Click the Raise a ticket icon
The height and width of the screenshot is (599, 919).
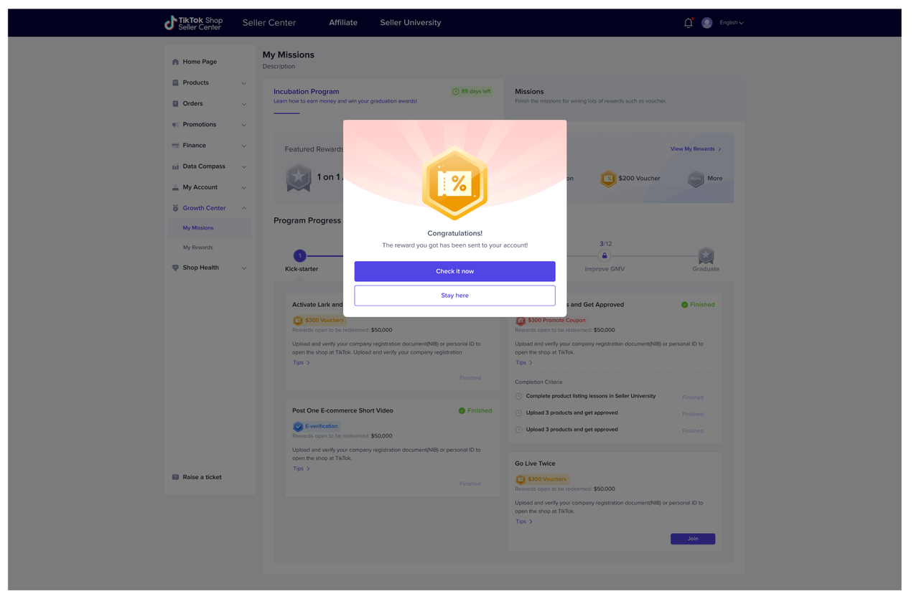point(175,477)
